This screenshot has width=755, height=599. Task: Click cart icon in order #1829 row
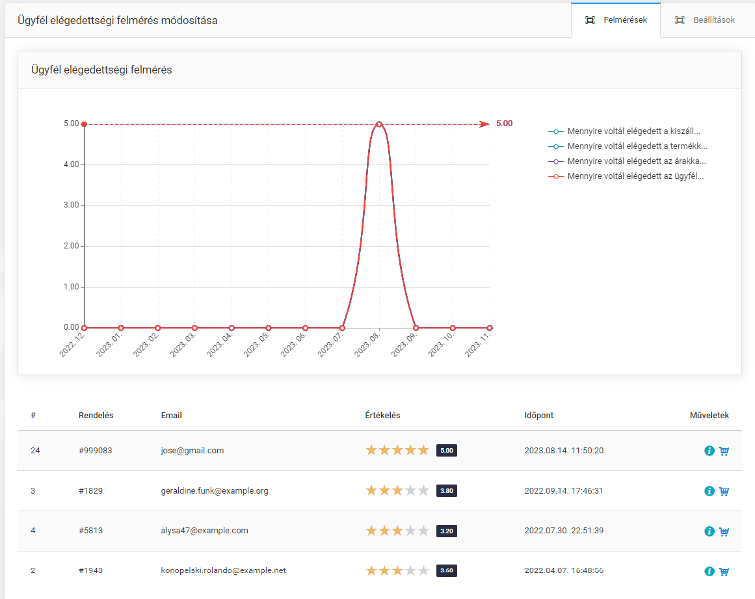pos(724,491)
